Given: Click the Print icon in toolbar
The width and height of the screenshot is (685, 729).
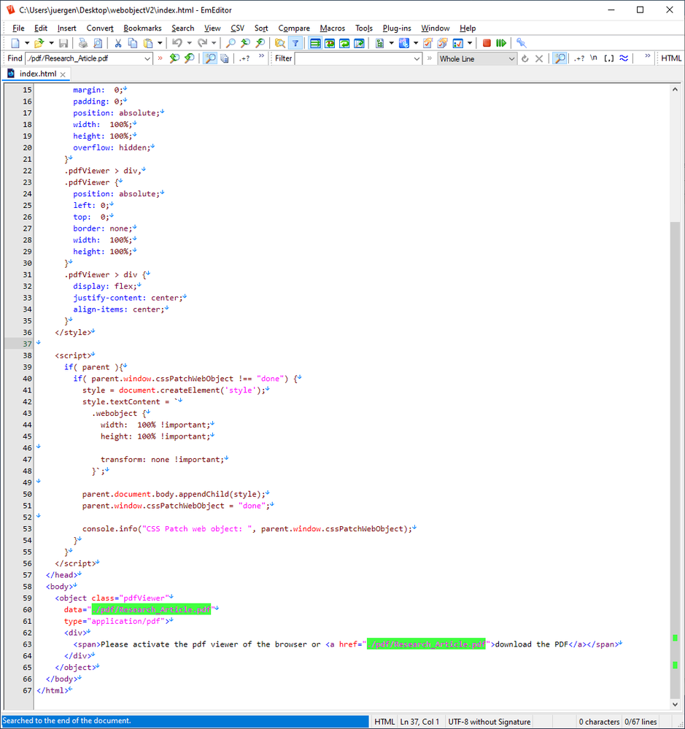Looking at the screenshot, I should point(83,43).
